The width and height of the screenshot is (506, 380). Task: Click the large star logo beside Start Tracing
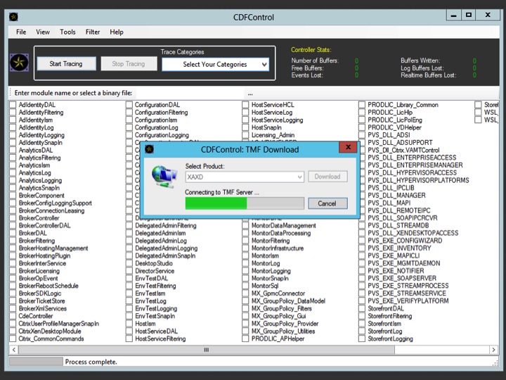tap(19, 63)
